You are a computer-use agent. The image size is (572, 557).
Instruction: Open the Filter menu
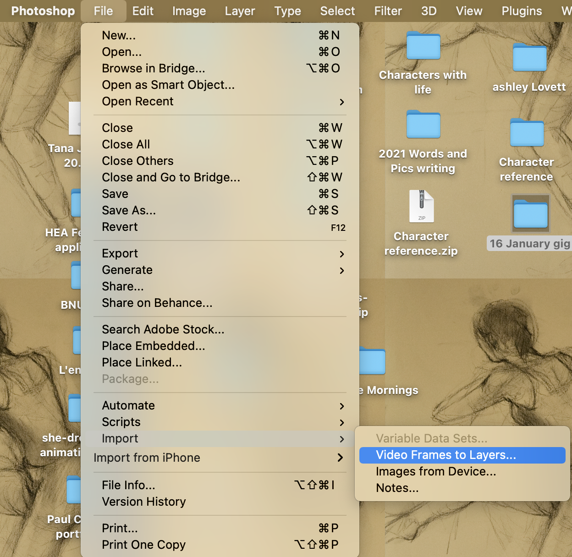point(388,11)
